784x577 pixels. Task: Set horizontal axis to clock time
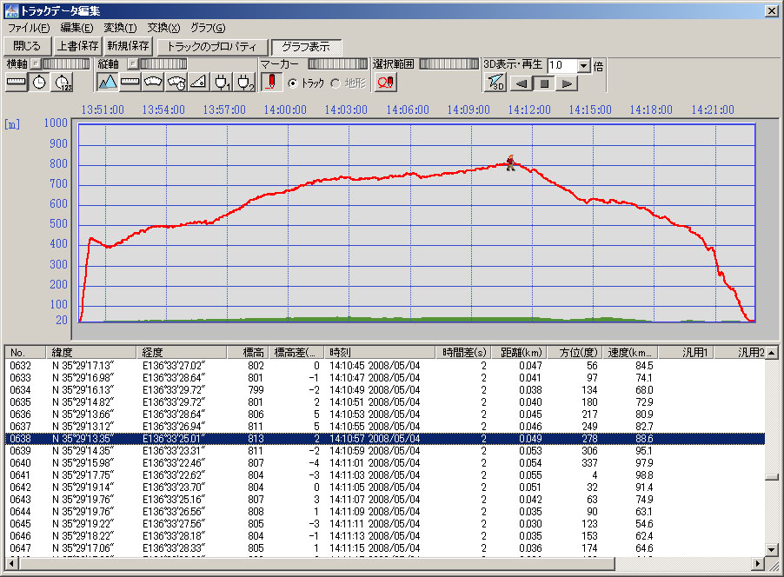pyautogui.click(x=40, y=83)
